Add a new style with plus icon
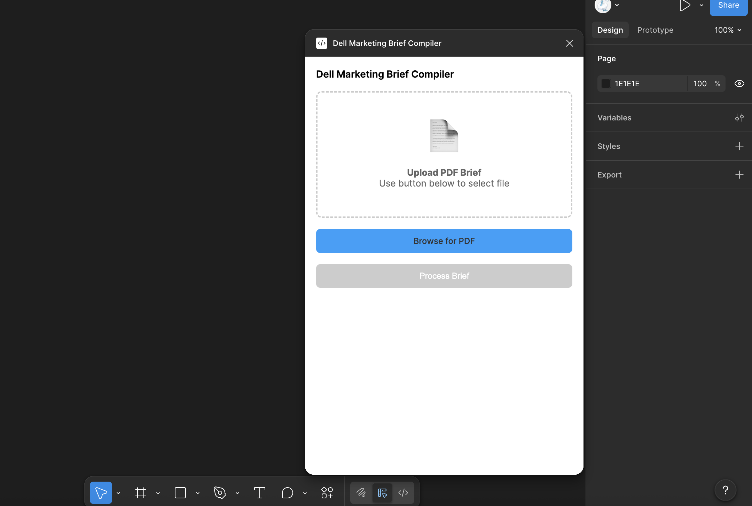 pyautogui.click(x=739, y=146)
